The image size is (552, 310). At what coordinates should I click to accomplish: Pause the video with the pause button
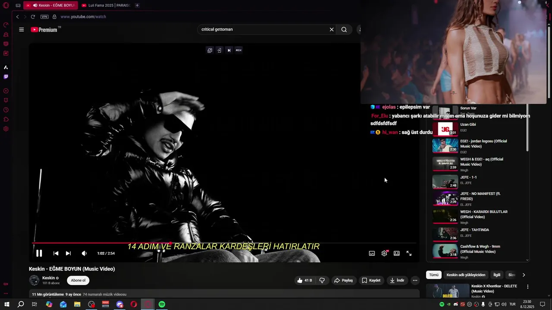(39, 253)
